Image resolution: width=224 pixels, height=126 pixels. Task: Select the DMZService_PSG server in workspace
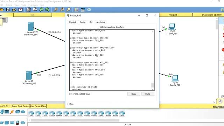29,75
